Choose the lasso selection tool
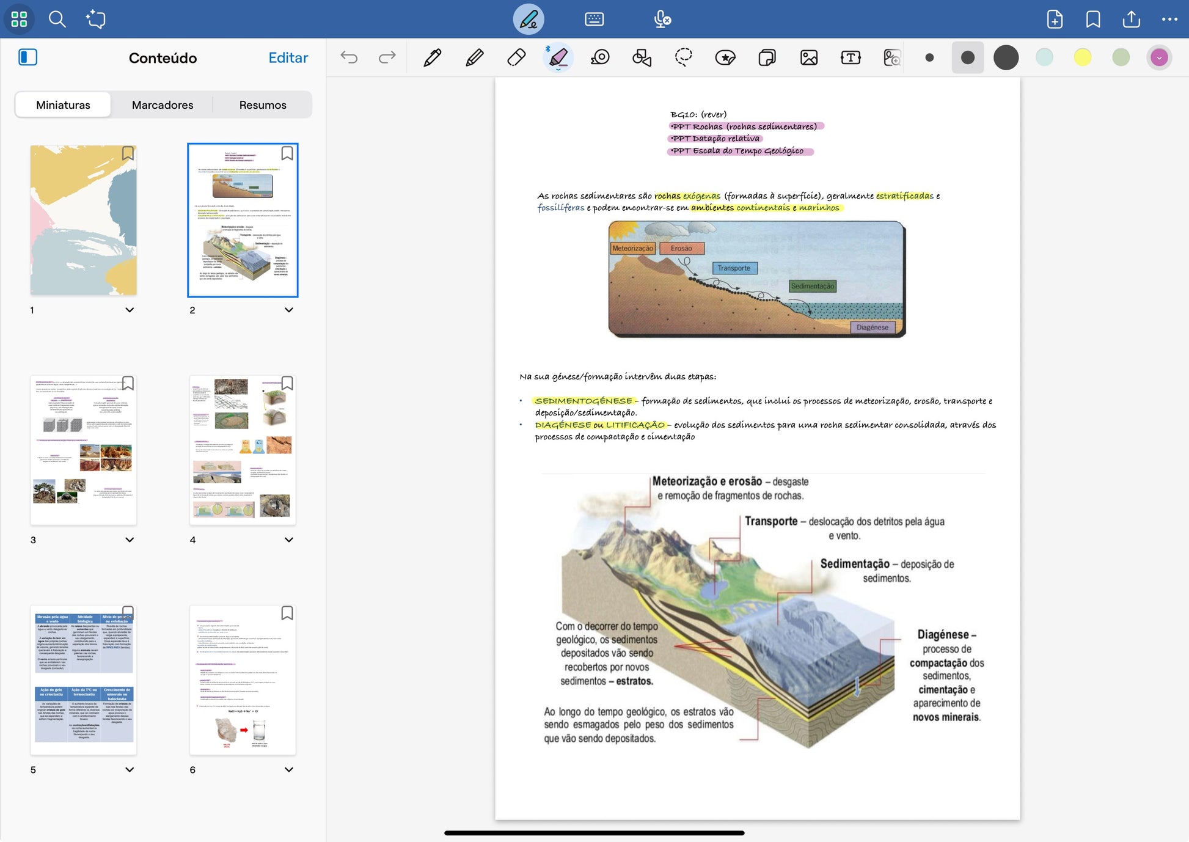Image resolution: width=1189 pixels, height=842 pixels. click(683, 58)
